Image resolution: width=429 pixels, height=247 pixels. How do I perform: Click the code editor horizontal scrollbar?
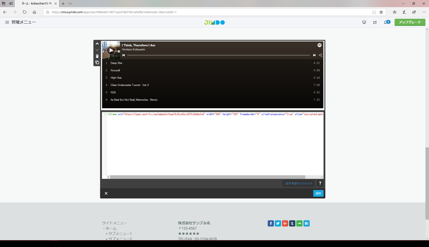[207, 177]
